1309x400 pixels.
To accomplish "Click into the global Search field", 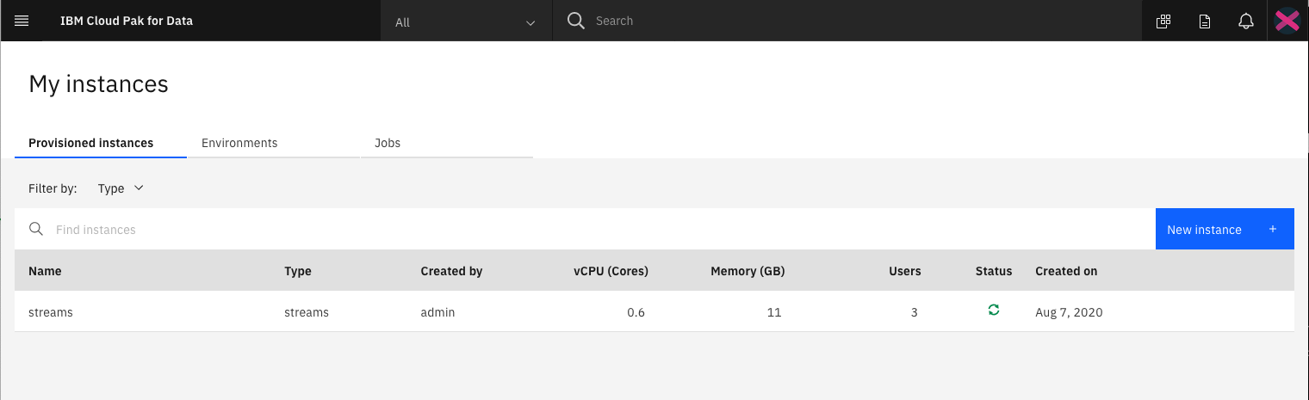I will coord(861,21).
